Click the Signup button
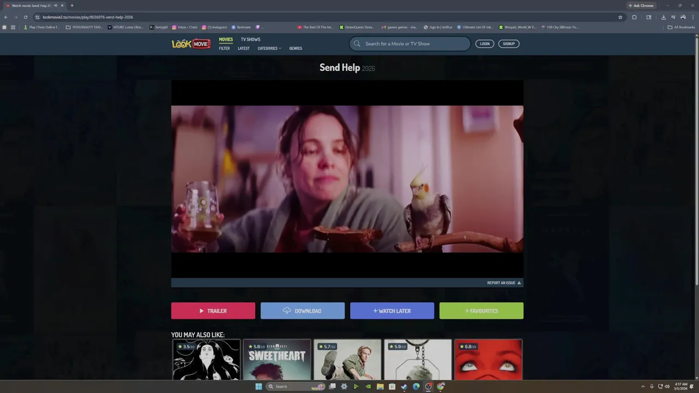The width and height of the screenshot is (699, 393). point(509,44)
